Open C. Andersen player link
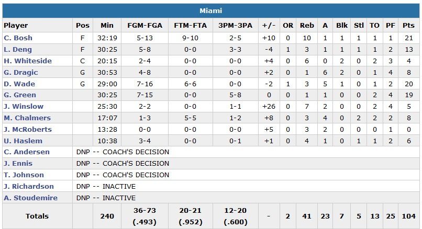Screen dimensions: 422x229 [x=27, y=152]
